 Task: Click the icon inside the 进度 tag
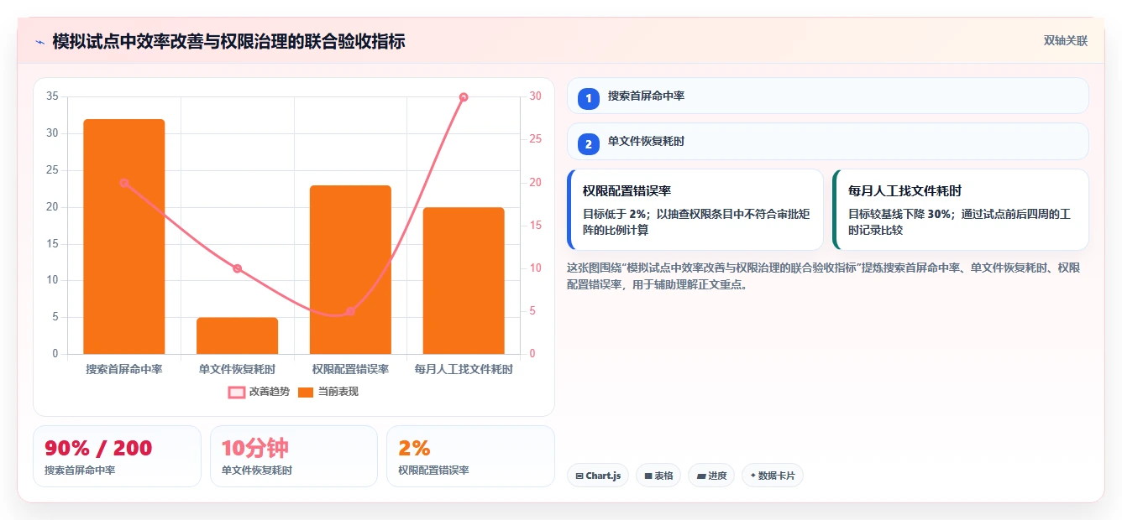click(700, 476)
